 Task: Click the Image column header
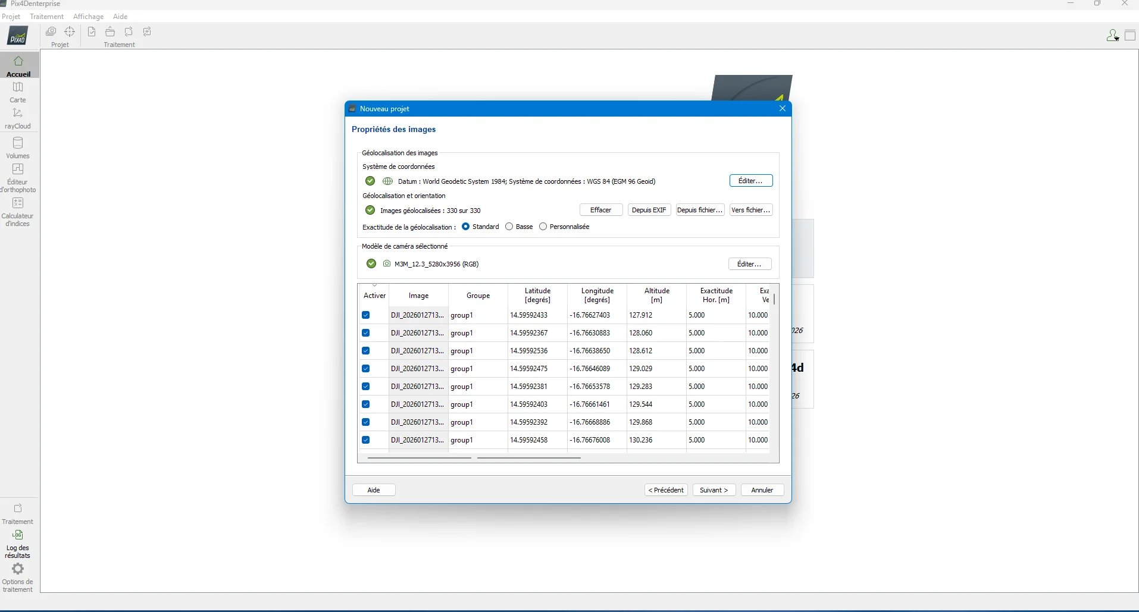tap(419, 296)
